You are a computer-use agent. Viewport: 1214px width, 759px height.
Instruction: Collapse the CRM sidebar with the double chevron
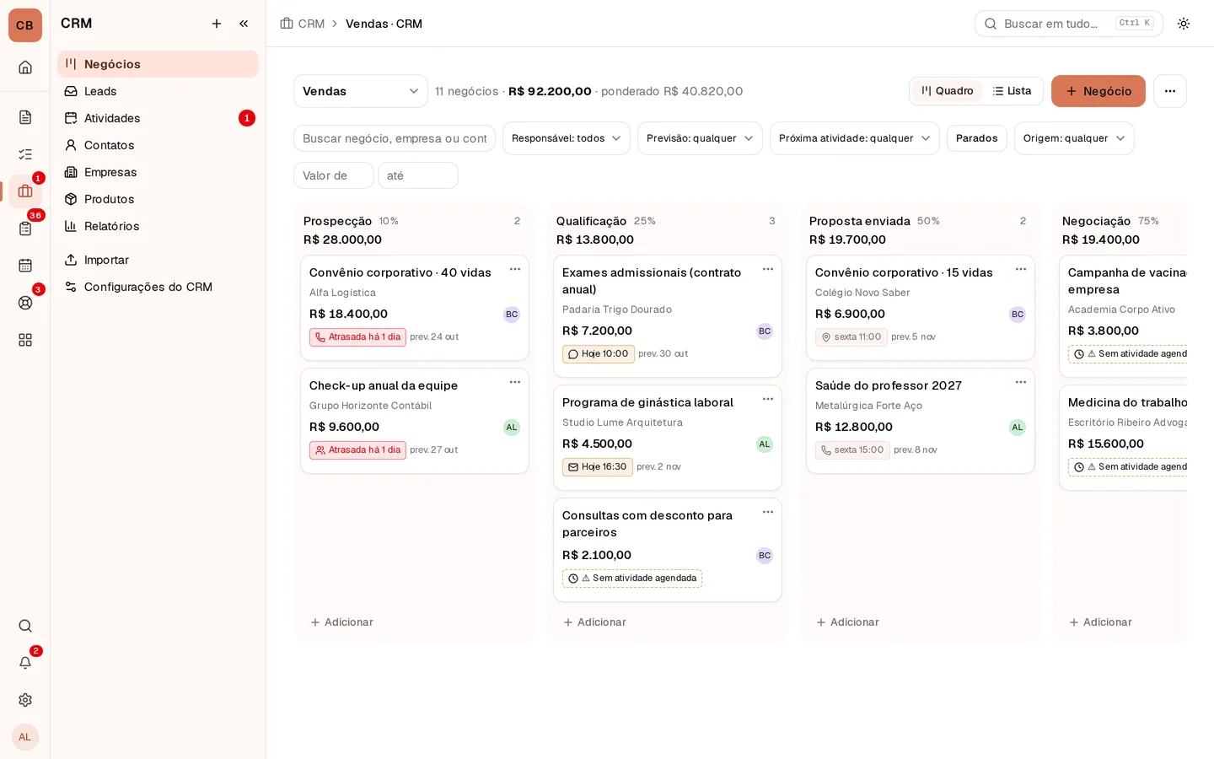244,24
